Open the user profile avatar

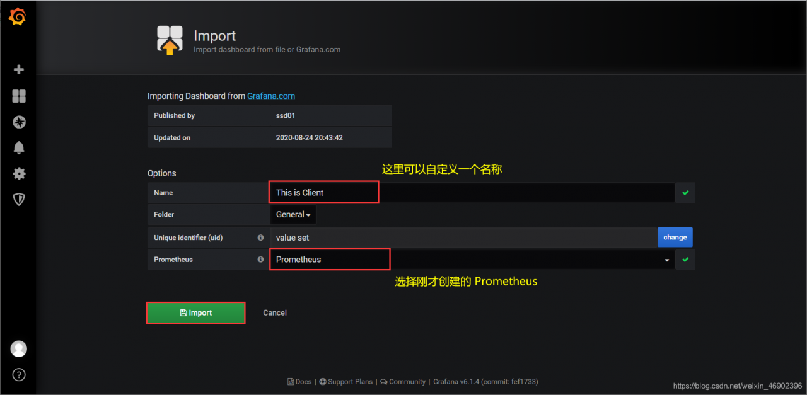point(19,348)
